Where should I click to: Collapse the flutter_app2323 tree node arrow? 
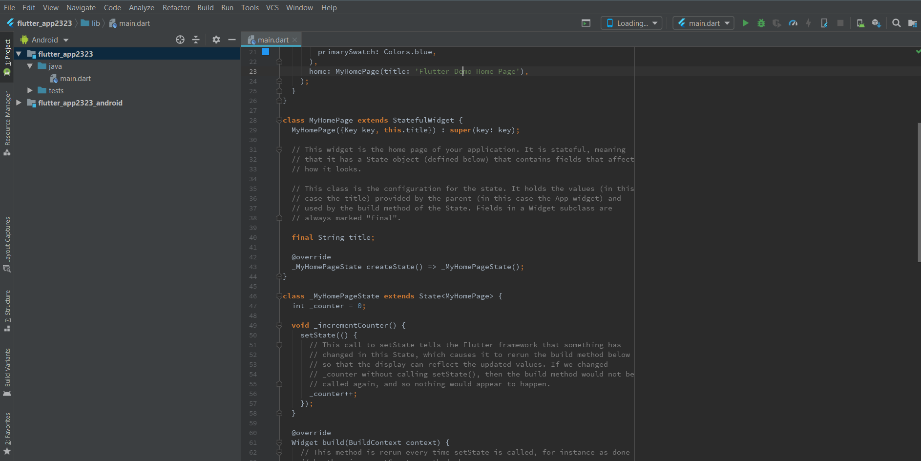[x=19, y=54]
